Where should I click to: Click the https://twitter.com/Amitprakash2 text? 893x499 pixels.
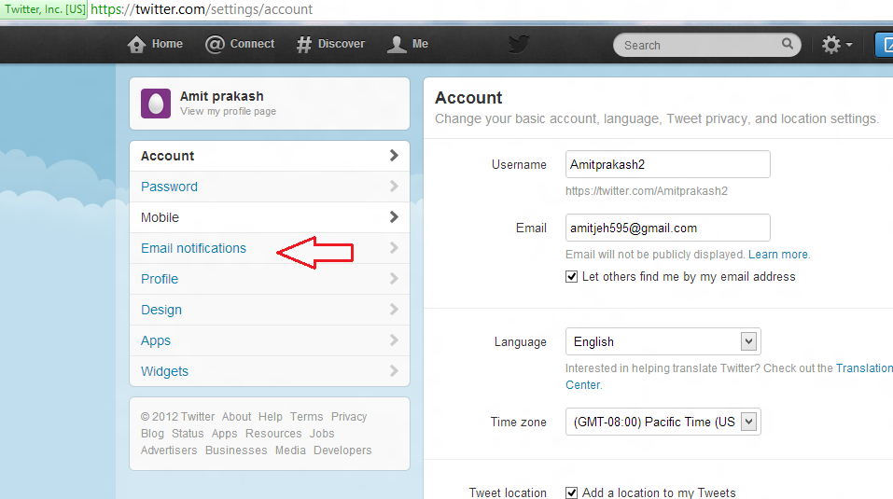[647, 190]
